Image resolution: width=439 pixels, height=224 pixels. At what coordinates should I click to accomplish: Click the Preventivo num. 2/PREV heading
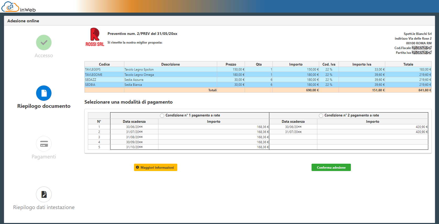click(x=142, y=34)
